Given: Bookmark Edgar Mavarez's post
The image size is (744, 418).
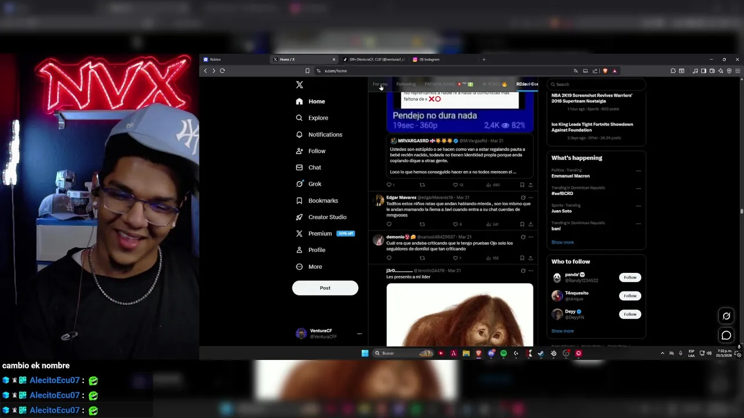Looking at the screenshot, I should click(522, 224).
